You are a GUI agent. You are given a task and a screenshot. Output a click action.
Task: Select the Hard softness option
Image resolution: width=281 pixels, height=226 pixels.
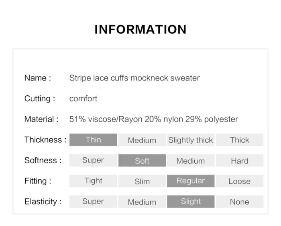pyautogui.click(x=240, y=160)
